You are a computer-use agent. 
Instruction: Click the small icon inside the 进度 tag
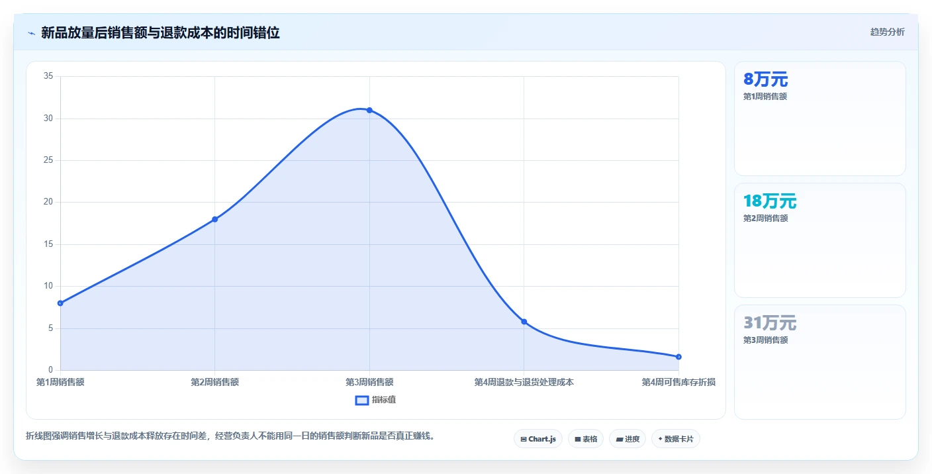point(619,440)
